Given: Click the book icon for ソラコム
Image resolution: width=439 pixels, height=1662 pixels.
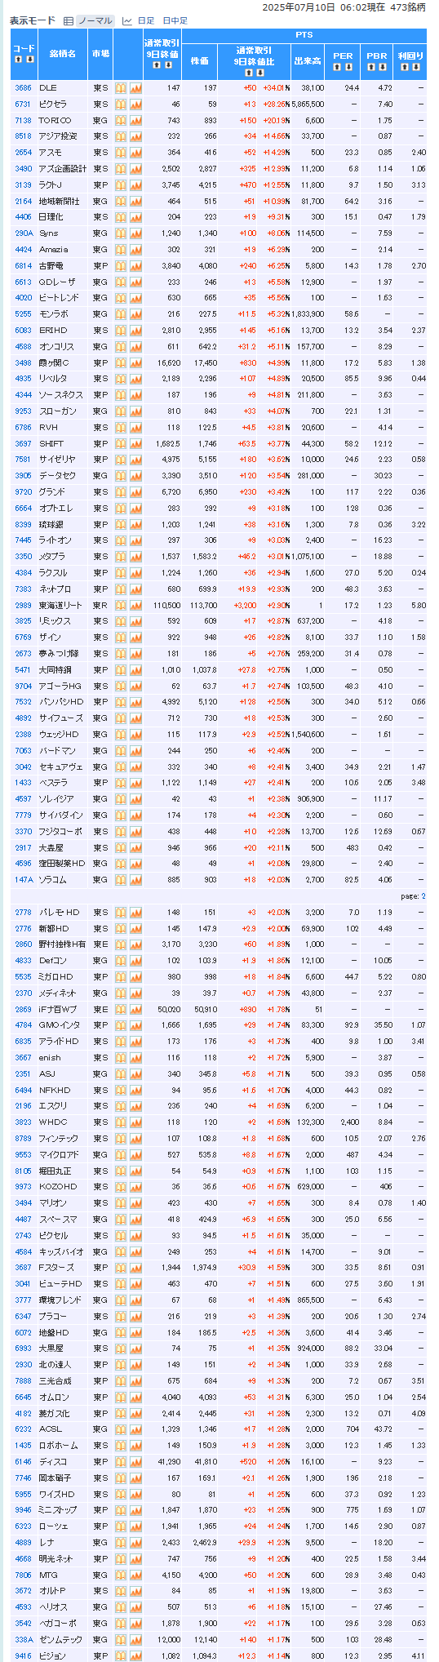Looking at the screenshot, I should (120, 879).
